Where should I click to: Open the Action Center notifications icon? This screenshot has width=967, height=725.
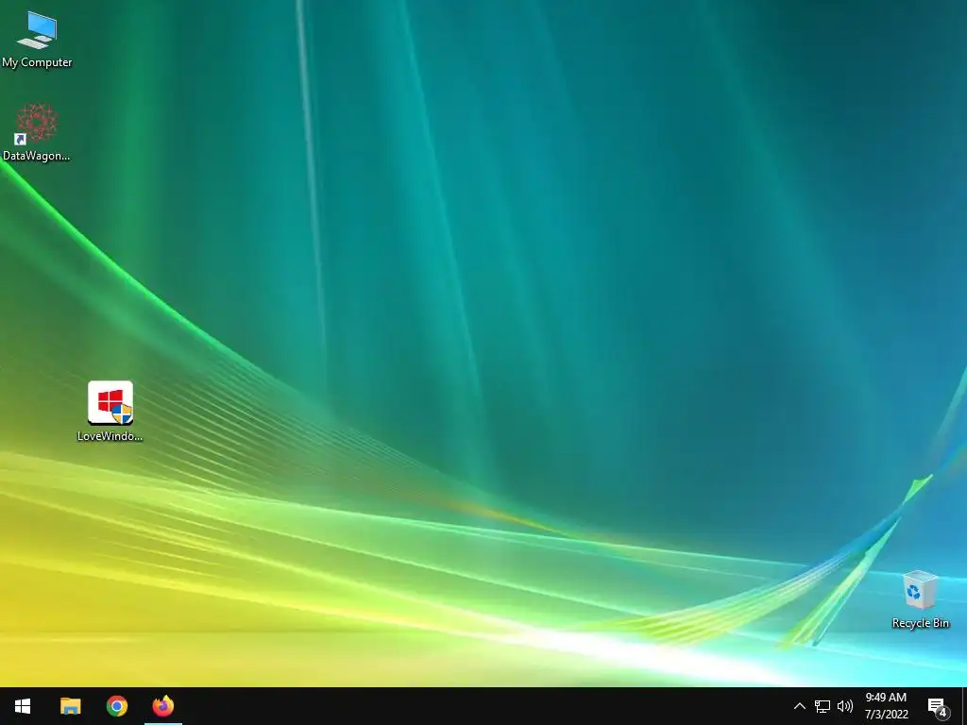938,706
